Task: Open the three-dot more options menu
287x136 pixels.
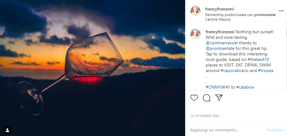Action: pyautogui.click(x=281, y=11)
